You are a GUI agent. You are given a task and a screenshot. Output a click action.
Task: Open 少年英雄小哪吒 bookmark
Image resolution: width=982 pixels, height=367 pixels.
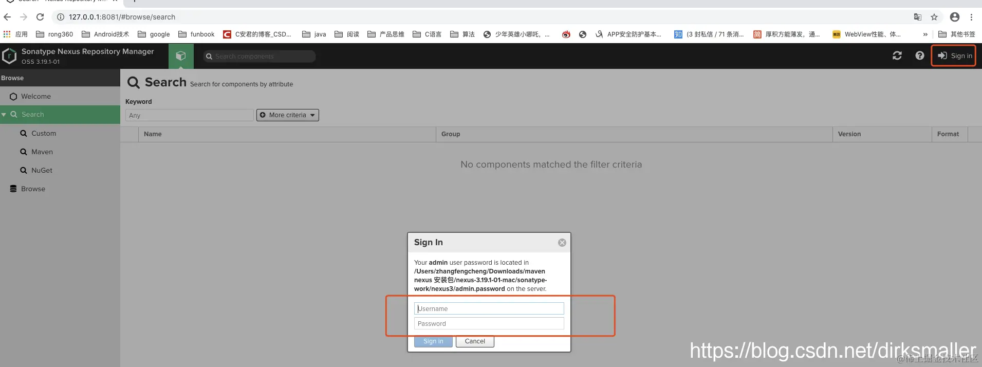tap(516, 34)
